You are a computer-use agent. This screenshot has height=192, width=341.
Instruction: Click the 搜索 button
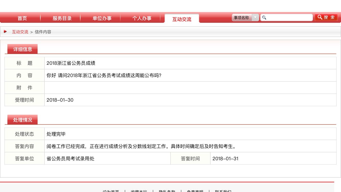point(326,17)
